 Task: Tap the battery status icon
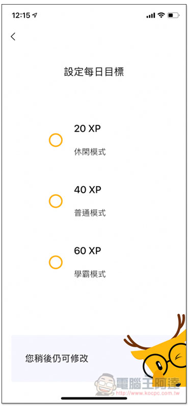click(173, 15)
